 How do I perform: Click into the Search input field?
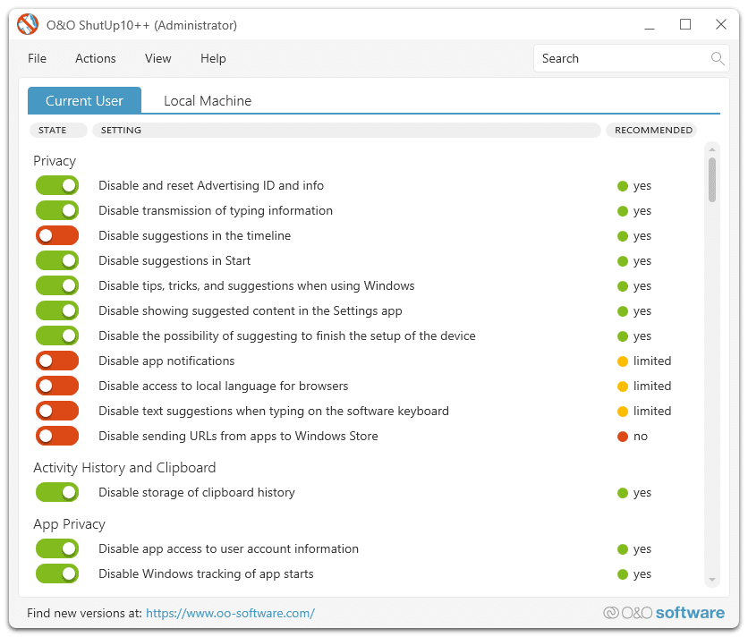click(x=617, y=59)
